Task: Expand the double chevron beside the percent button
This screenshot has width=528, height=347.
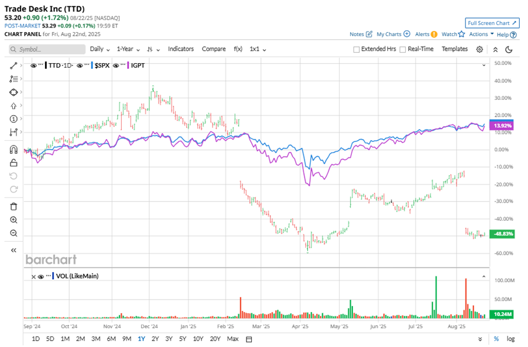Action: (x=480, y=339)
